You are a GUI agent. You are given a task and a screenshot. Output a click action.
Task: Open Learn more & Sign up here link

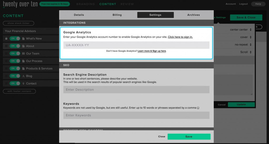[152, 51]
